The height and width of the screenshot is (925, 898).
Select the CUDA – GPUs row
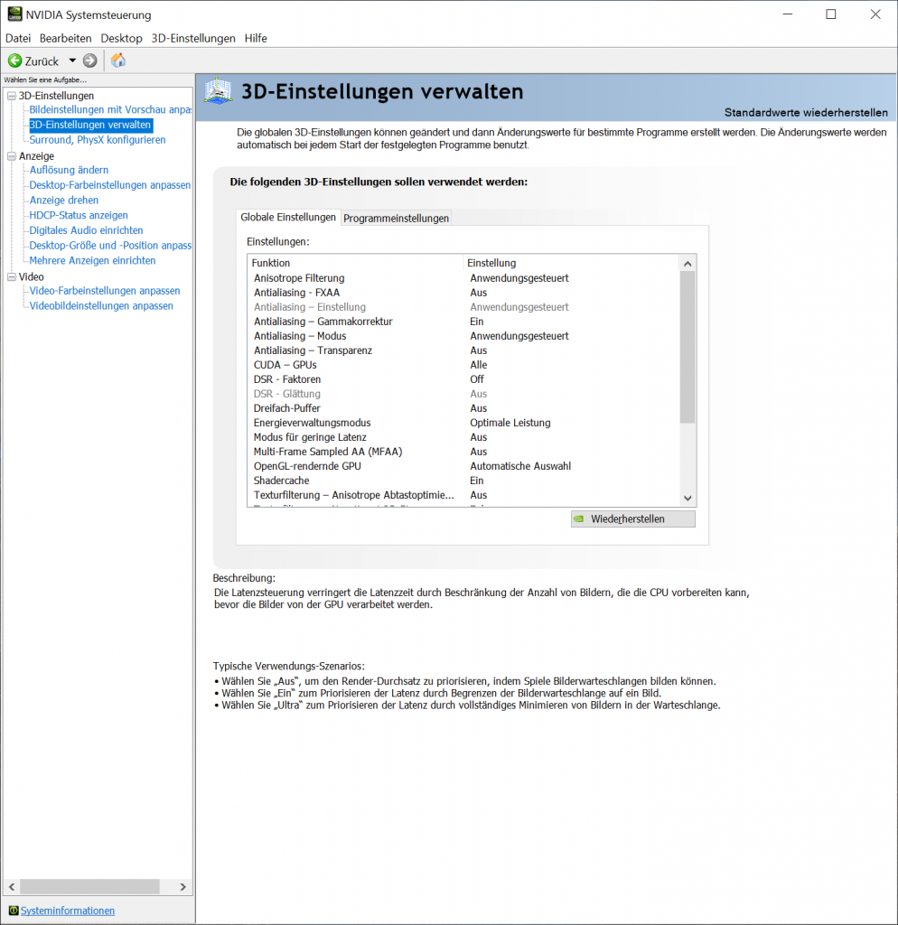(x=463, y=365)
